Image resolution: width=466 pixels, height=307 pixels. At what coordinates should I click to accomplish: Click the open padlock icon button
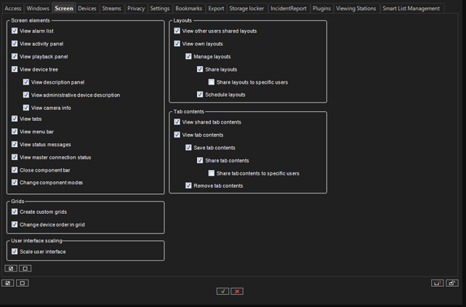point(451,283)
